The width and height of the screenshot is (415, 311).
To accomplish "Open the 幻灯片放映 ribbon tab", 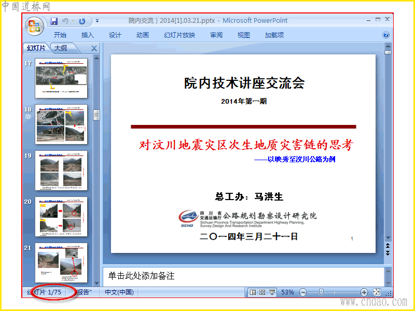I will coord(179,35).
